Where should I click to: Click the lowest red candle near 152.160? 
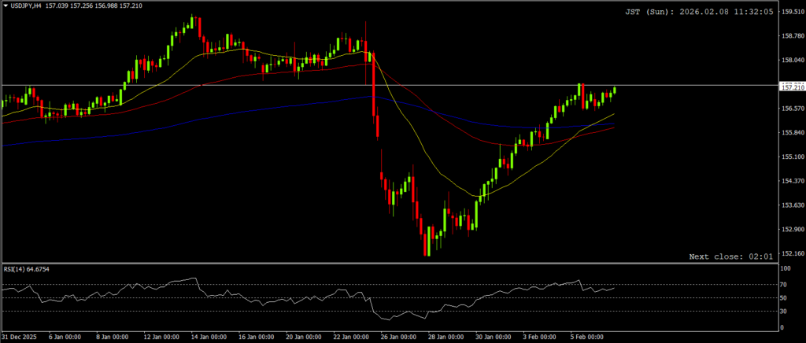pyautogui.click(x=426, y=244)
